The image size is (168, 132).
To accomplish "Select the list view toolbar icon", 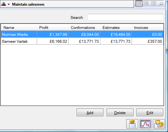I will pyautogui.click(x=139, y=4).
